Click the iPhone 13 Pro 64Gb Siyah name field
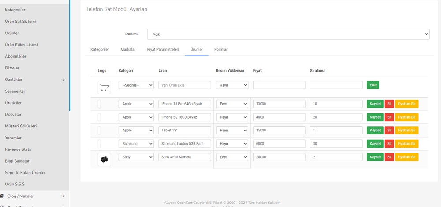 click(x=185, y=104)
